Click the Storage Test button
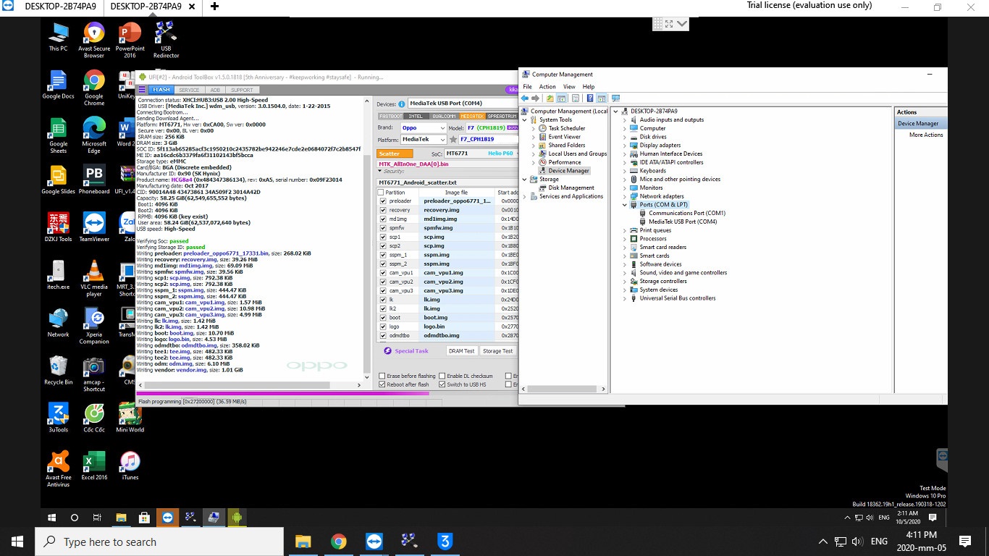989x556 pixels. [497, 351]
